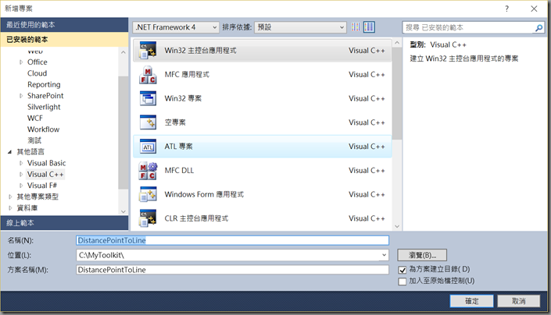551x315 pixels.
Task: Enable the 加入至原始檔控制 checkbox
Action: (403, 281)
